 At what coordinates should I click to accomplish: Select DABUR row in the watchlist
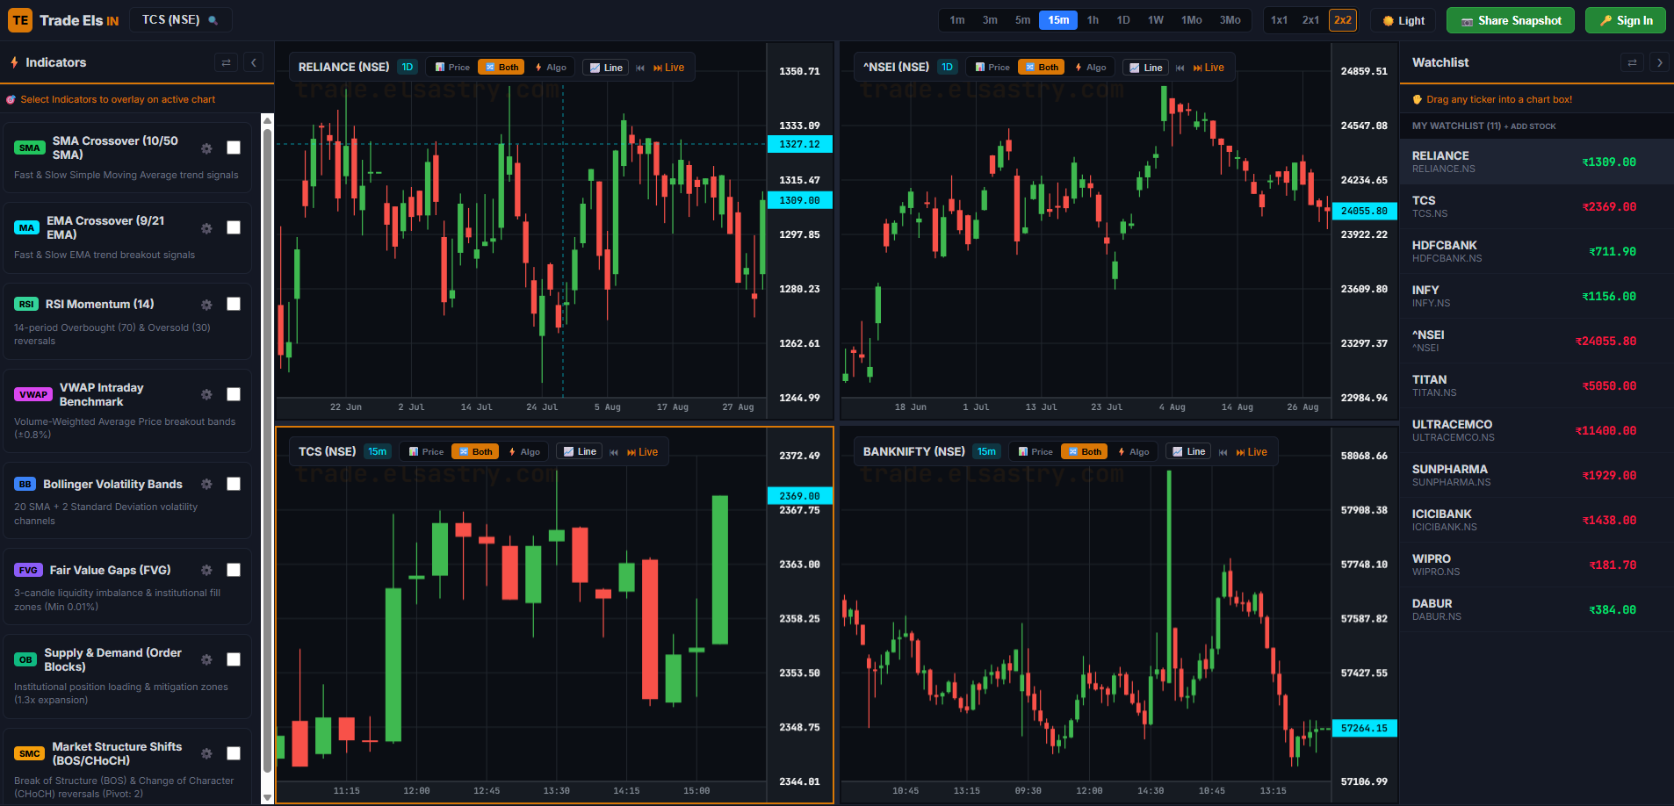1537,609
